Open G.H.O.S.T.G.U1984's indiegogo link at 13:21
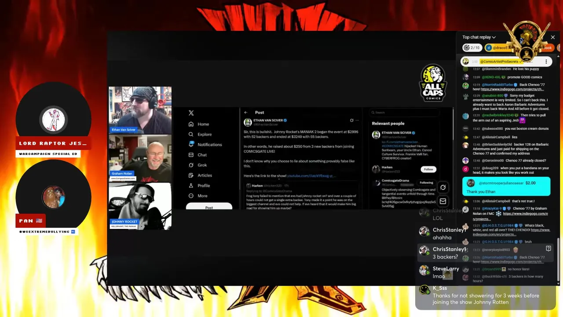Image resolution: width=563 pixels, height=317 pixels. tap(511, 232)
